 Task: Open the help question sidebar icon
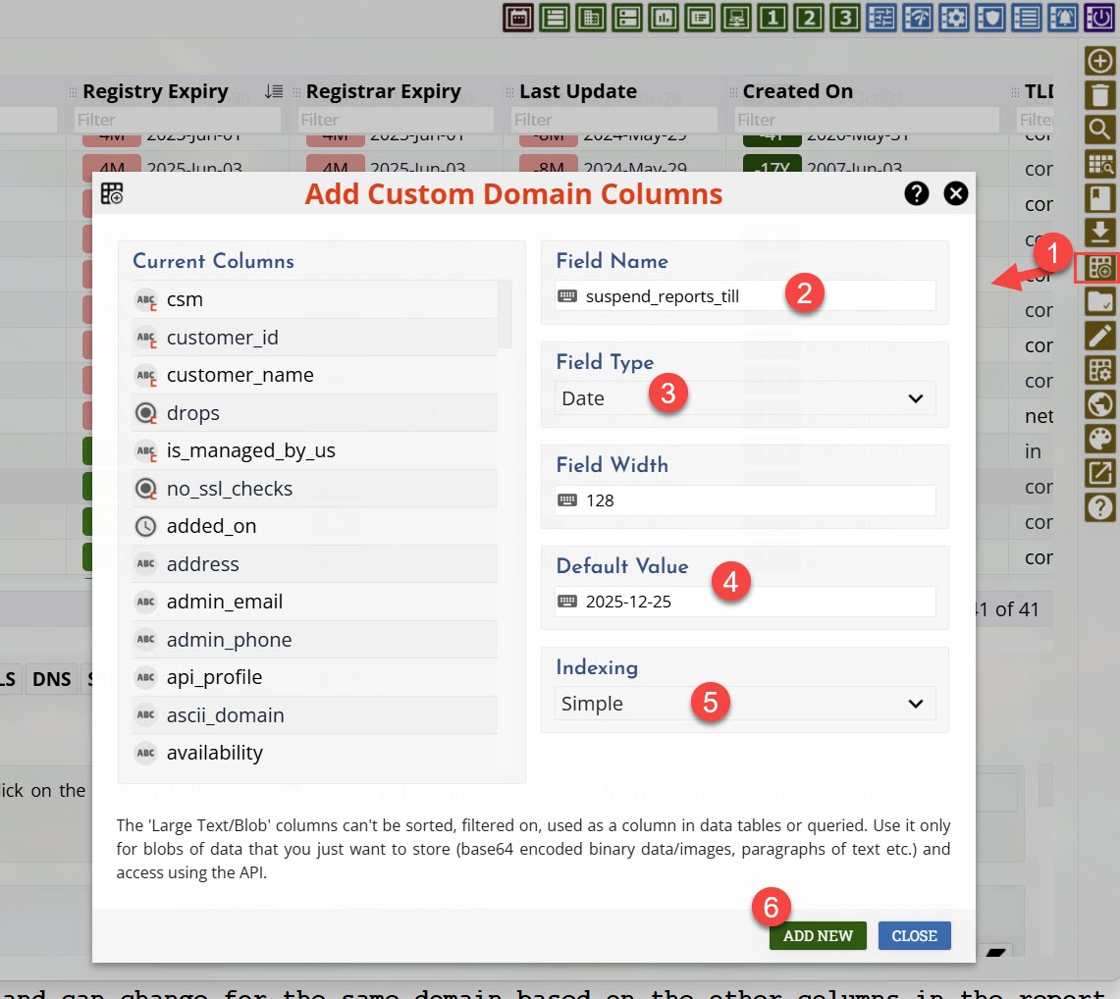click(1100, 507)
